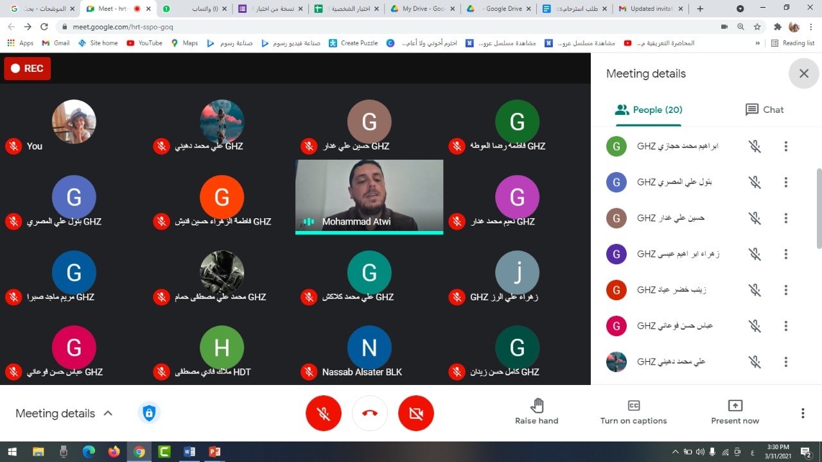Open the meeting safety shield icon

[149, 413]
